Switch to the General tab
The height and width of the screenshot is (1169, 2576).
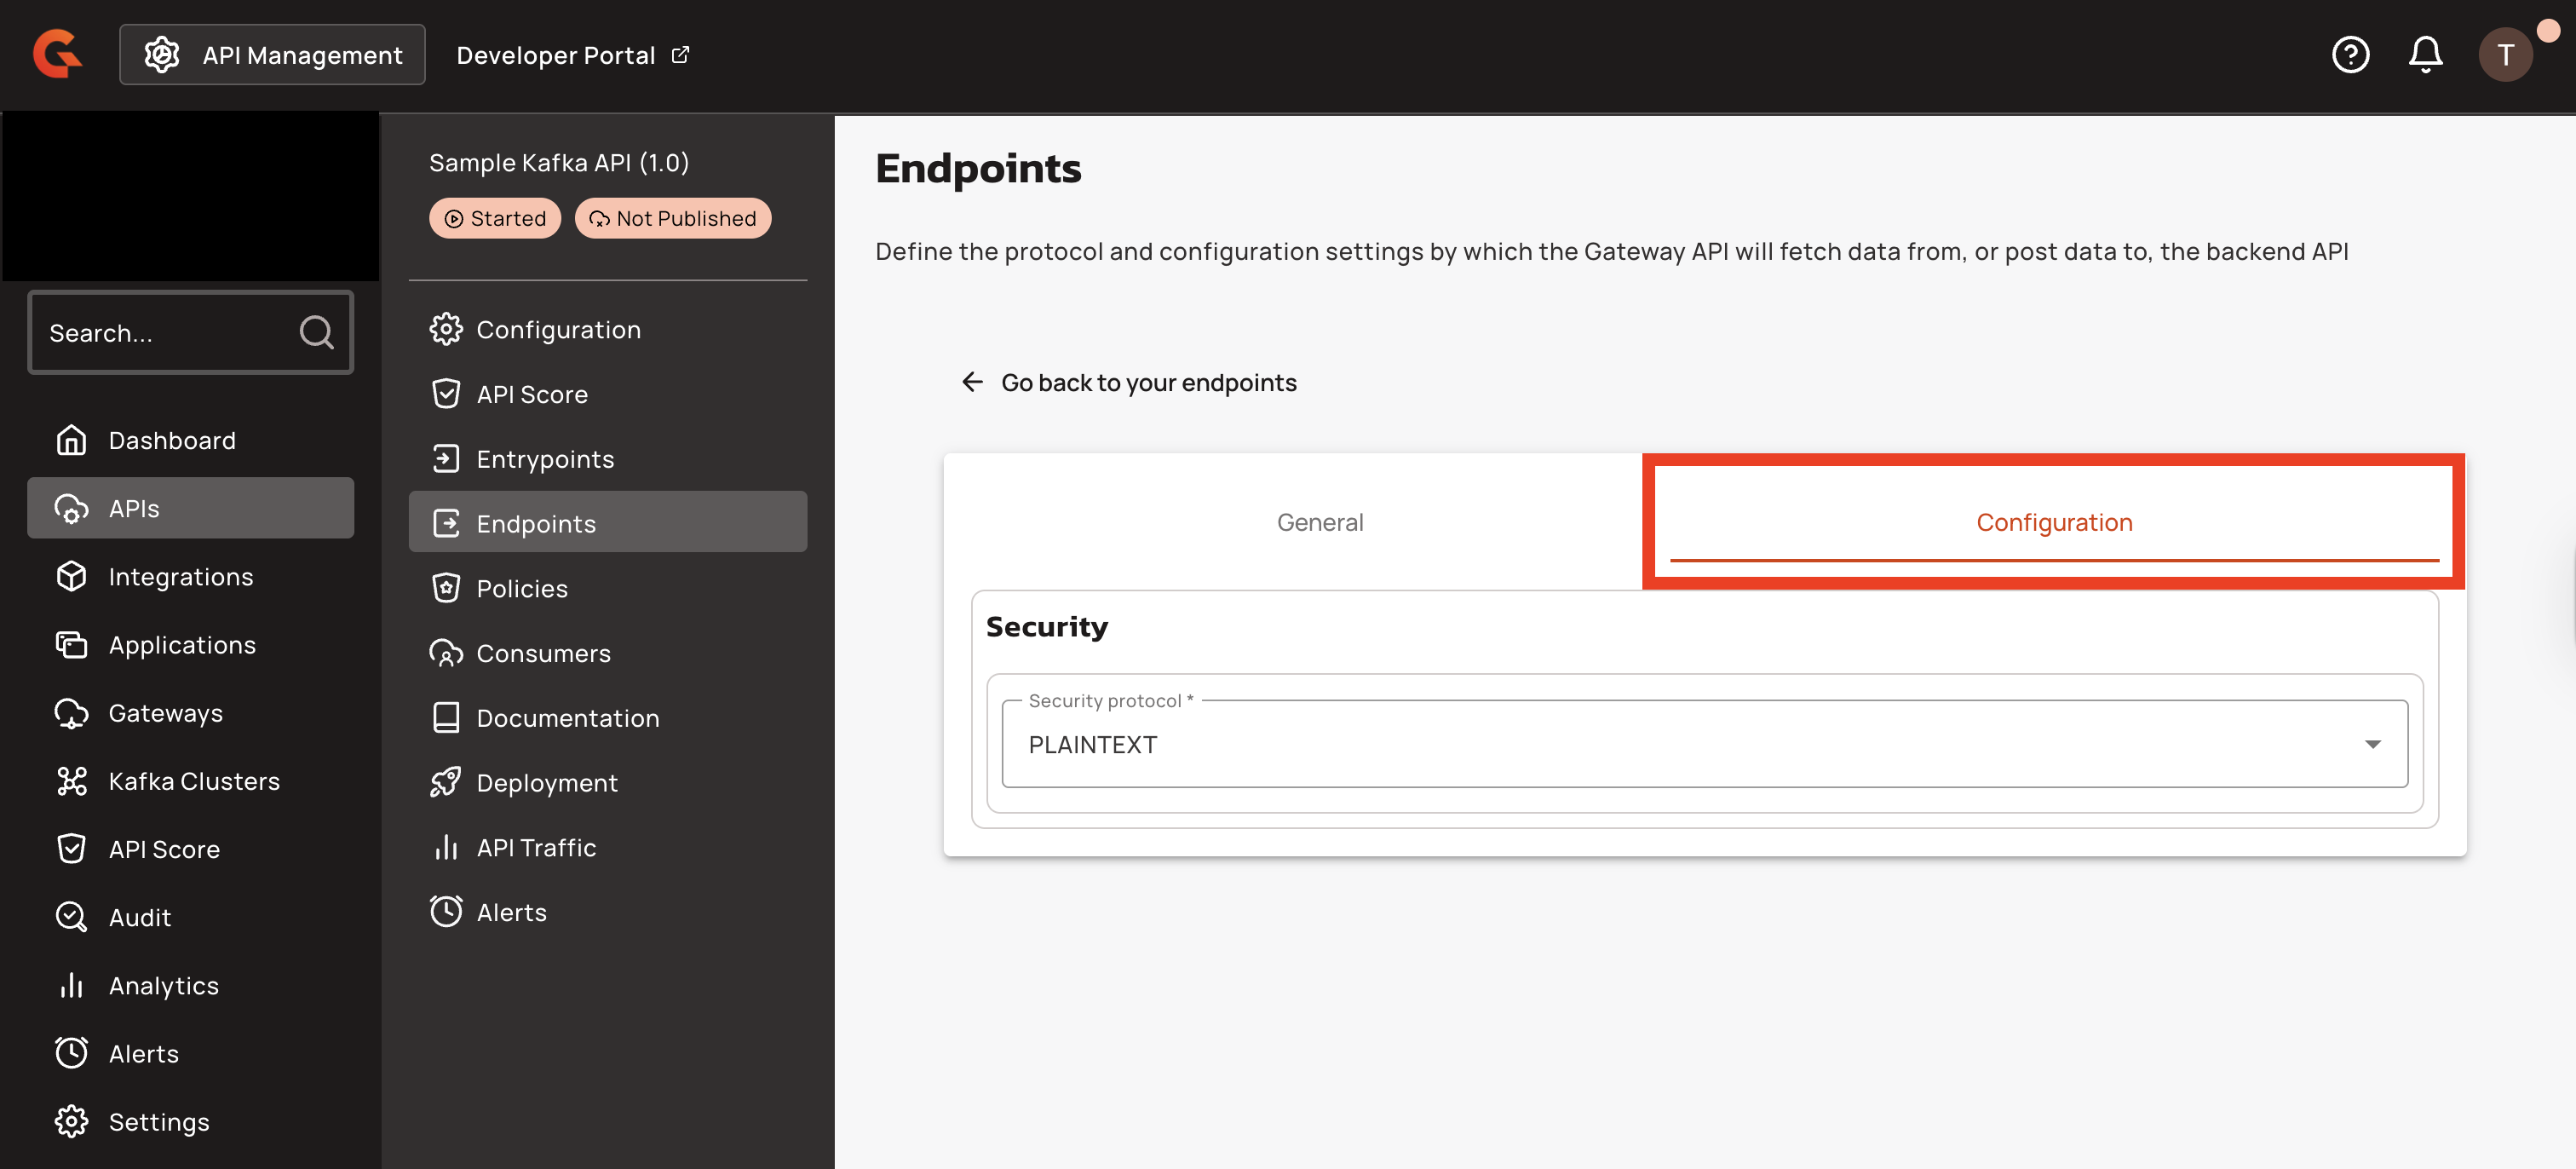pos(1319,522)
